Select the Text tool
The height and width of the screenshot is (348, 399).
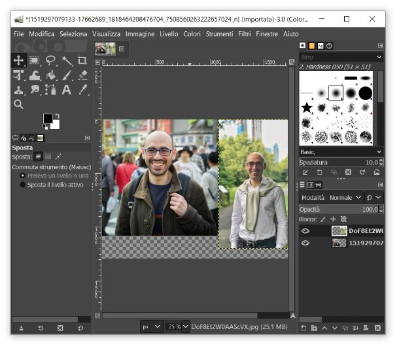67,89
